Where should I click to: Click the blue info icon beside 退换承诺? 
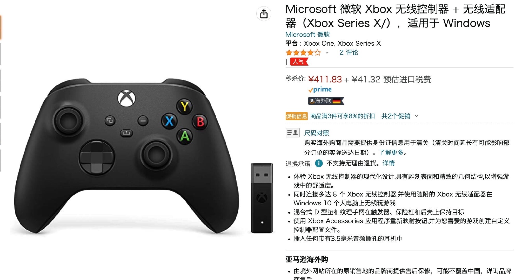(x=319, y=163)
